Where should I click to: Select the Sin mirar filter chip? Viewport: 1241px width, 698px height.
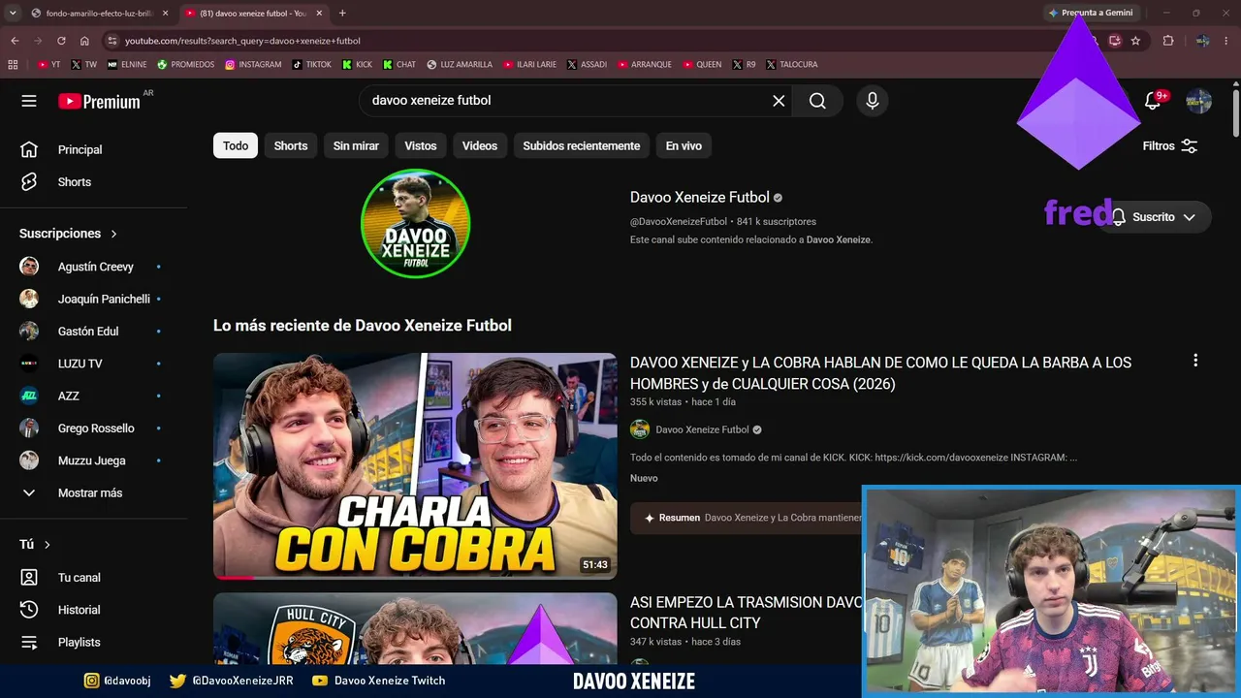coord(356,145)
